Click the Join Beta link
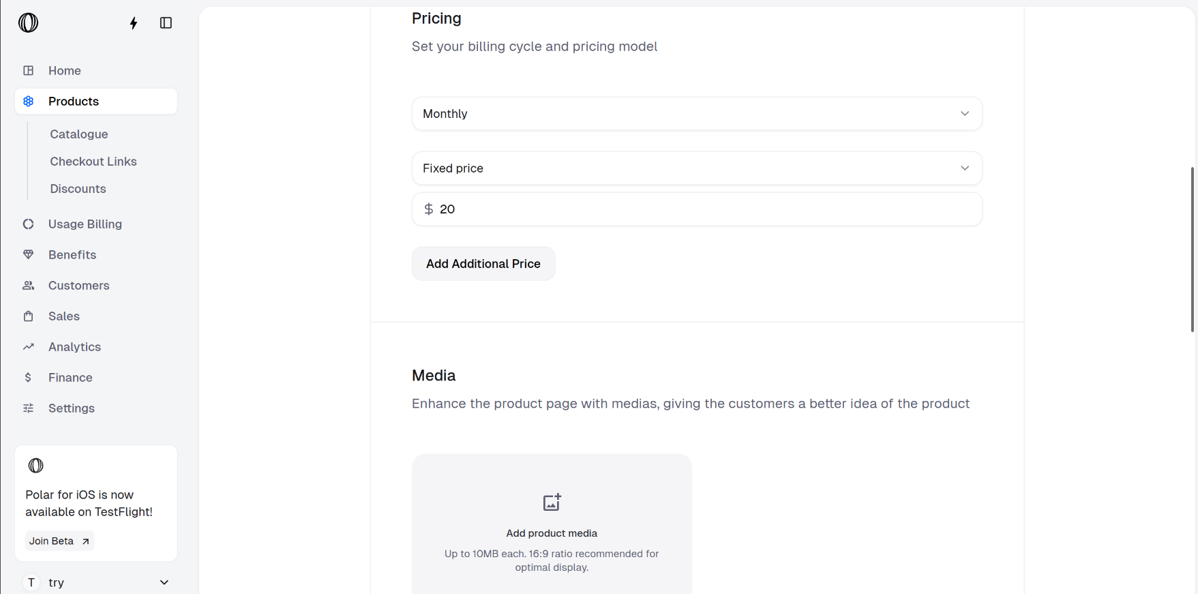Image resolution: width=1198 pixels, height=594 pixels. 59,541
